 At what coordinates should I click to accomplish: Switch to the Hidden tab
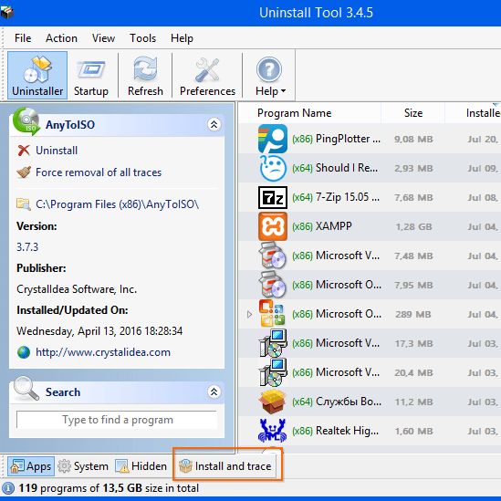point(141,466)
